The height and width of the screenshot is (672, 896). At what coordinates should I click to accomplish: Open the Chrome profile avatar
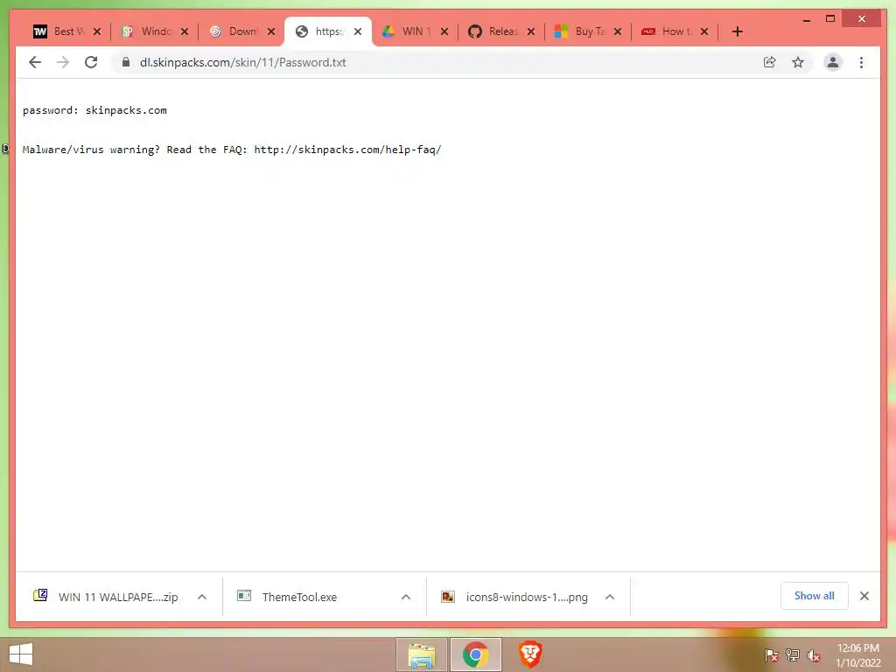[x=833, y=62]
